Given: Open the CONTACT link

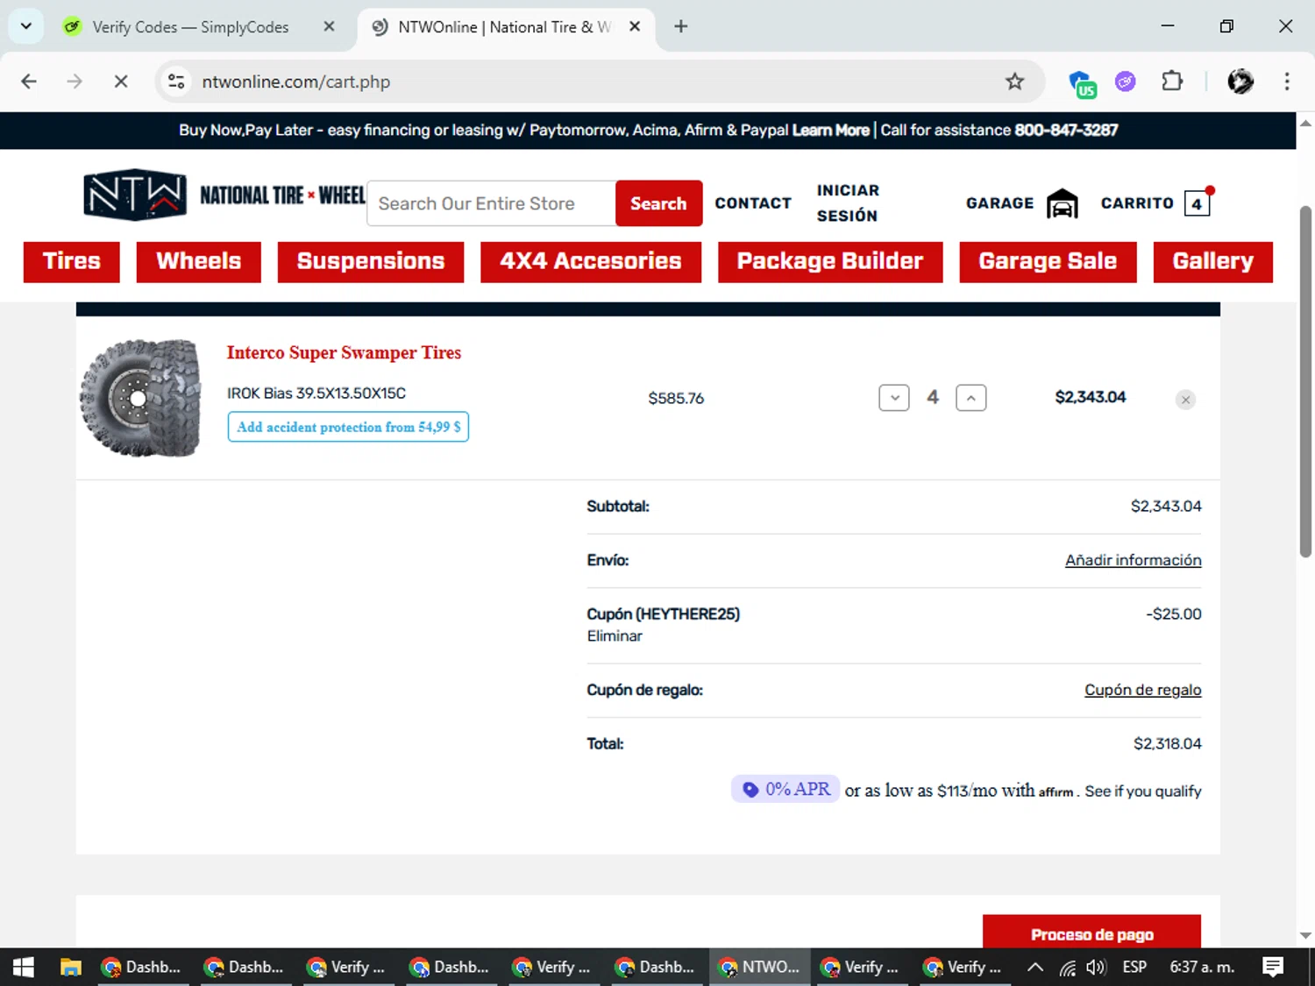Looking at the screenshot, I should click(x=753, y=203).
